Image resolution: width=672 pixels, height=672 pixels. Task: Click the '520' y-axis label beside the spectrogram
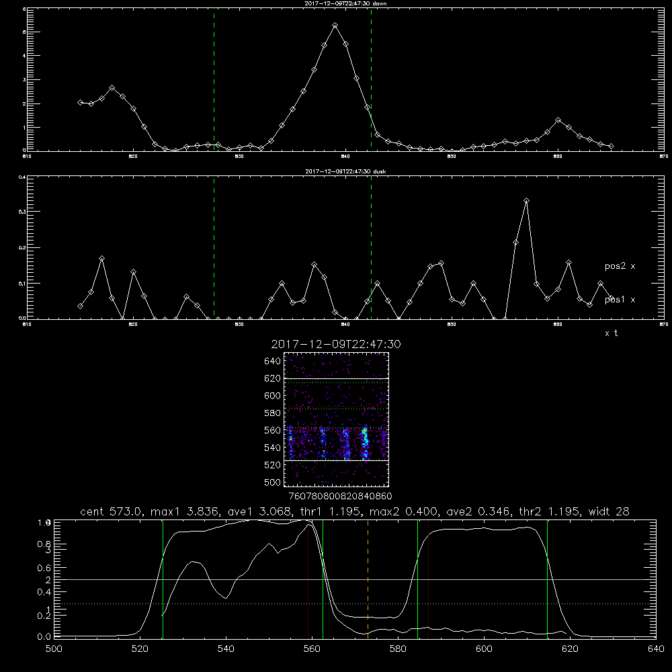click(273, 465)
